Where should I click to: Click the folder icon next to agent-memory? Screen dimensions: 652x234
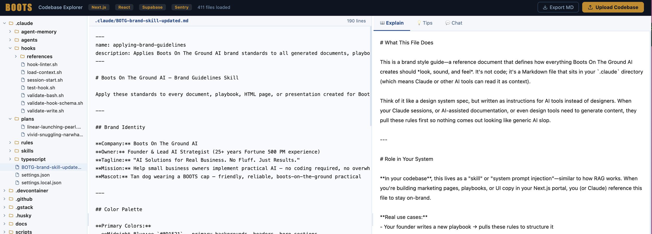(17, 31)
